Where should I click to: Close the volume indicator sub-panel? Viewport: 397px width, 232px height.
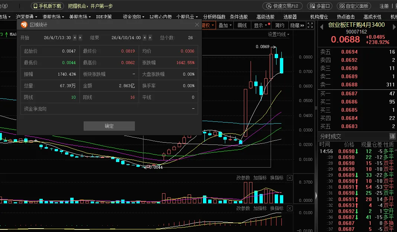pyautogui.click(x=290, y=178)
